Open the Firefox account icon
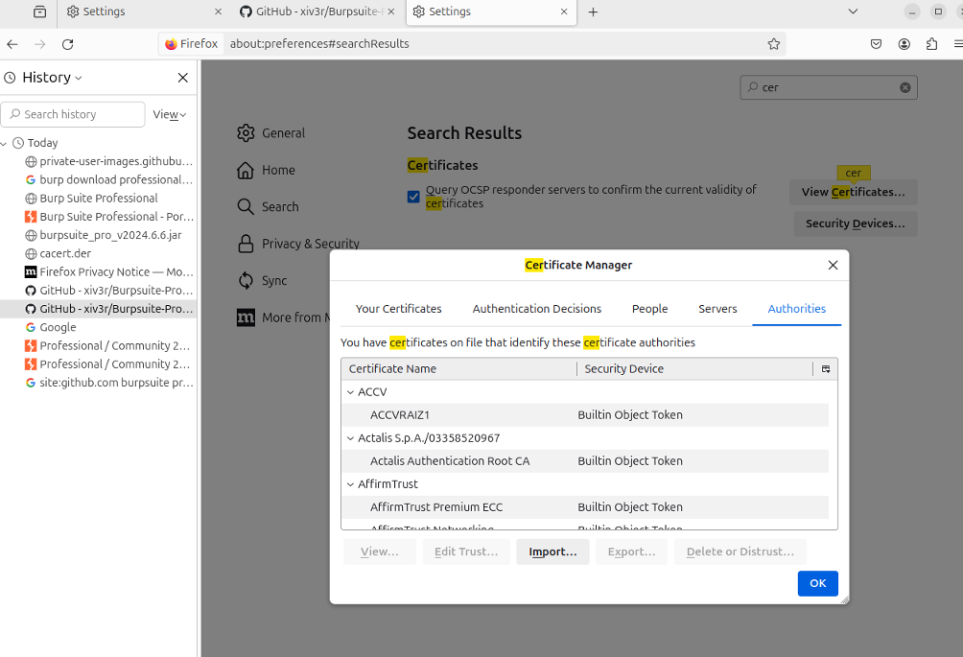963x657 pixels. [904, 43]
